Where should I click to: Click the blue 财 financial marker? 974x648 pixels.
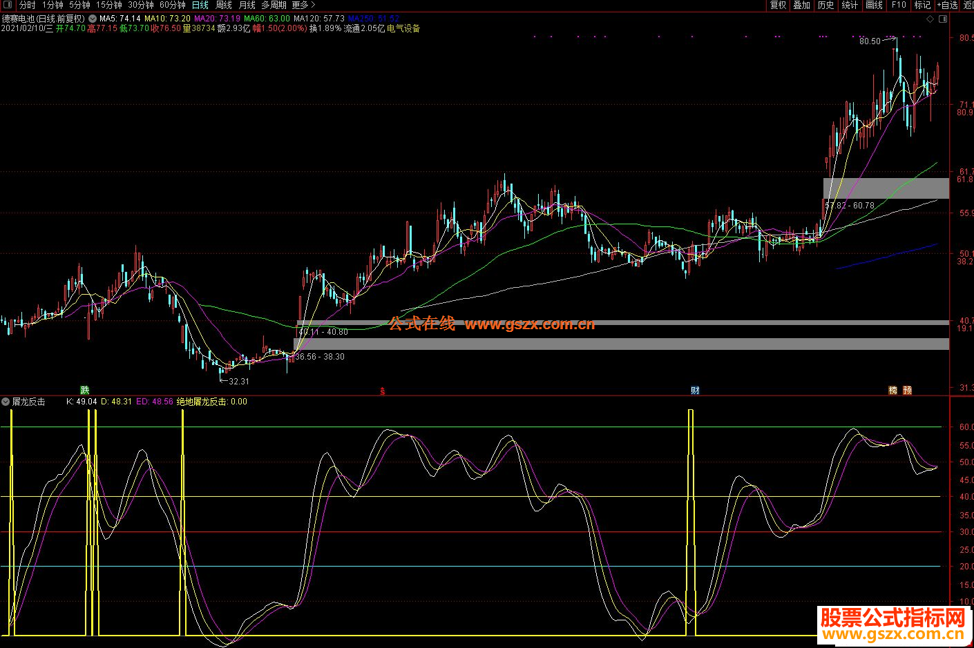[x=695, y=390]
